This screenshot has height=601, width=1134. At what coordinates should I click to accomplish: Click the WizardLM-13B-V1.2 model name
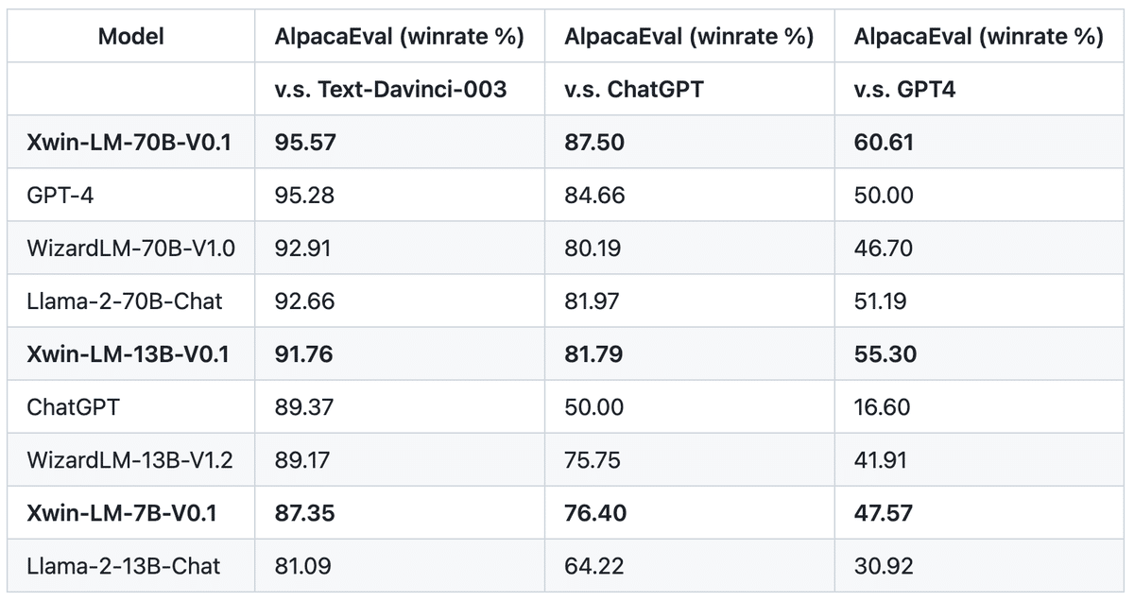pos(130,460)
